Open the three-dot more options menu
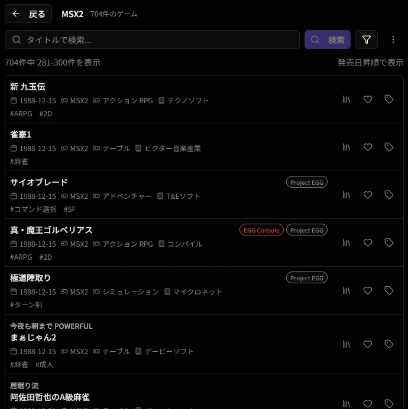Screen dimensions: 408x409 click(x=393, y=40)
